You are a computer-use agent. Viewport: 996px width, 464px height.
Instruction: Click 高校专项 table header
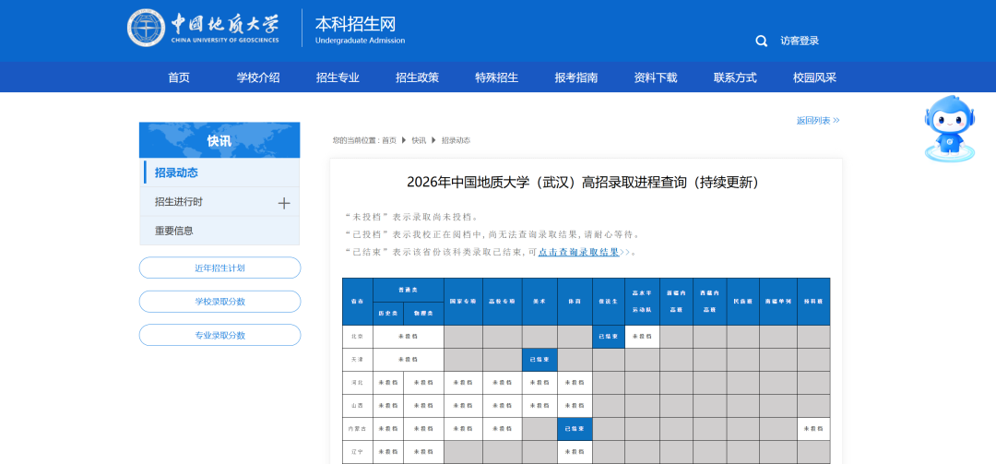pos(503,302)
